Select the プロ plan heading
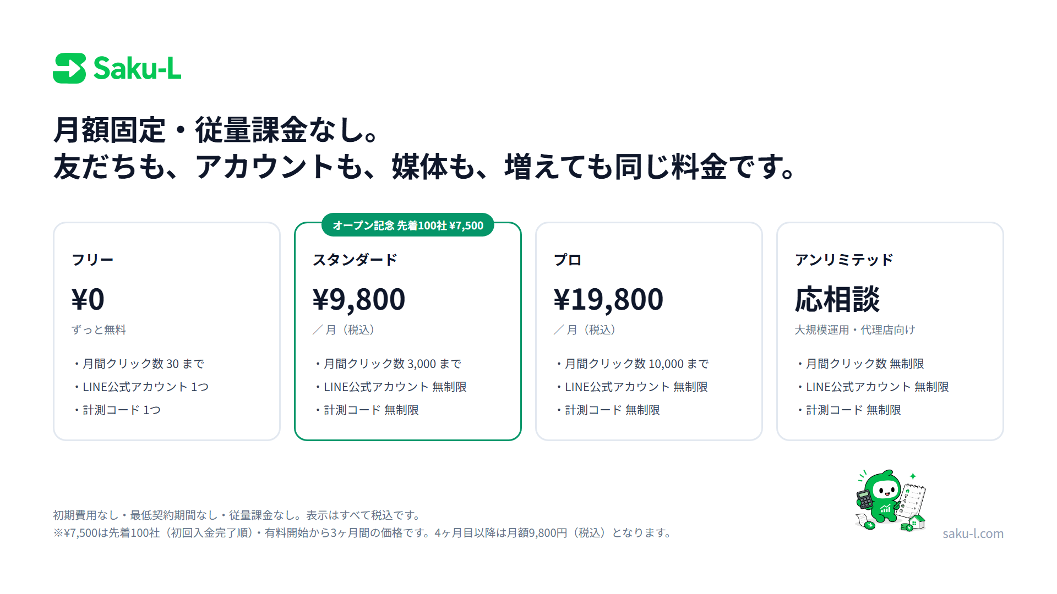This screenshot has height=594, width=1057. pos(568,260)
